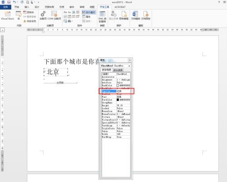Switch to the Home ribbon tab
This screenshot has width=227, height=182.
tap(17, 7)
